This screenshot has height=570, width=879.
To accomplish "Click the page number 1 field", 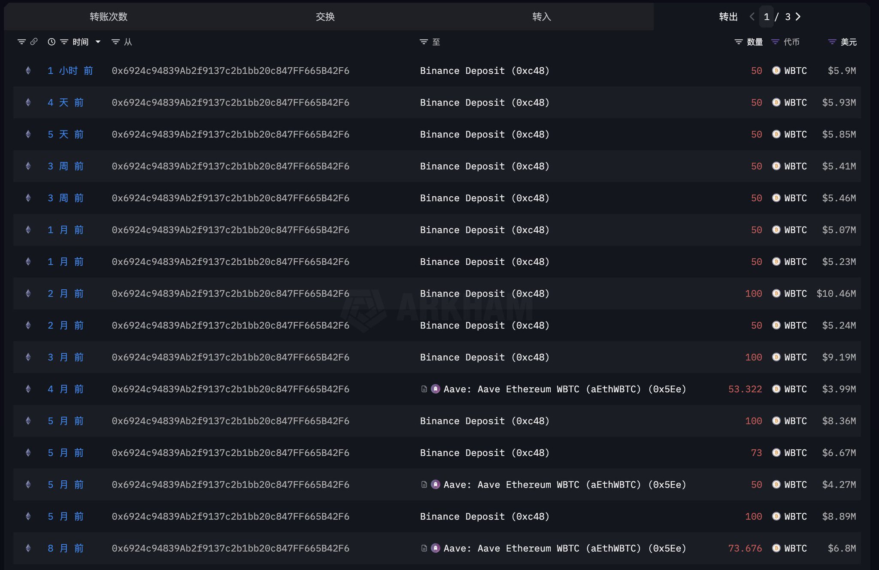I will coord(767,17).
